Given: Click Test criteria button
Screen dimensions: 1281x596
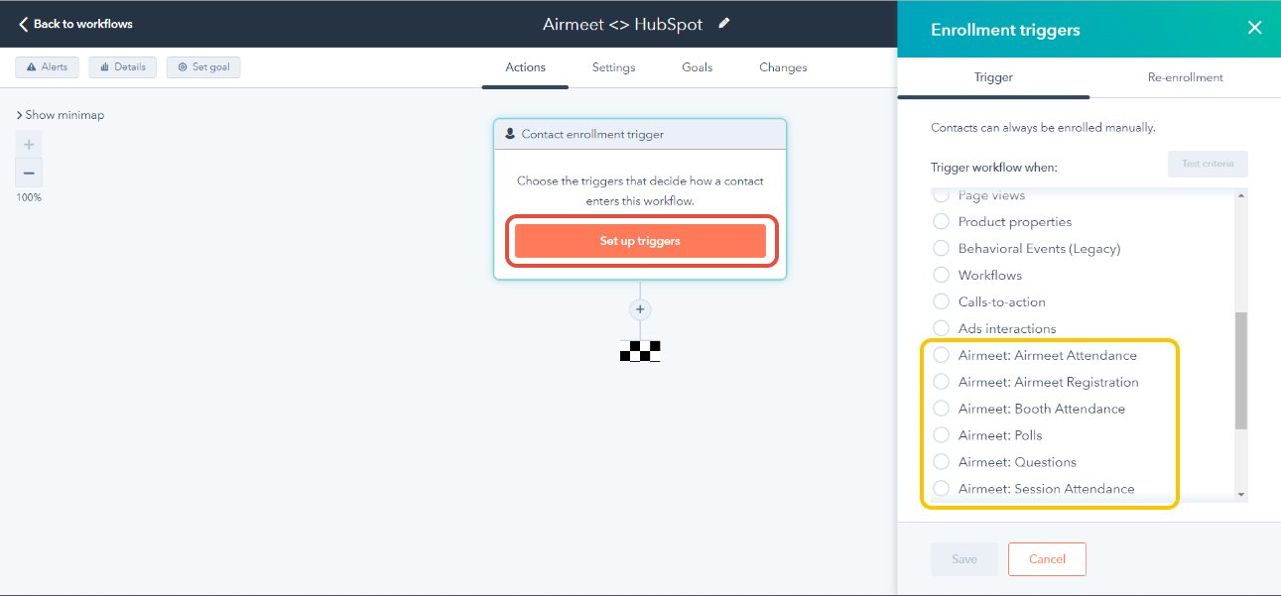Looking at the screenshot, I should coord(1208,164).
